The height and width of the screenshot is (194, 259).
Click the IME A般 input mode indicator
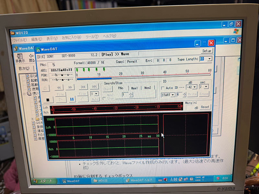tap(174, 179)
